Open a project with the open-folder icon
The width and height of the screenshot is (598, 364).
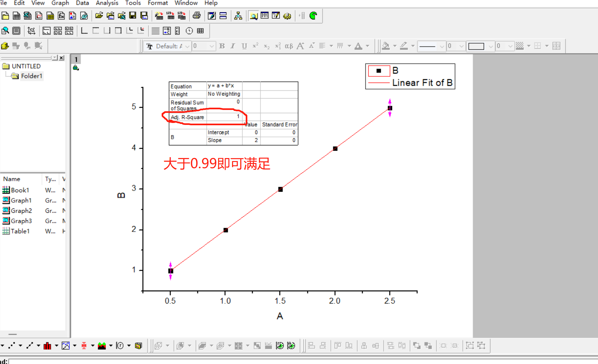99,16
